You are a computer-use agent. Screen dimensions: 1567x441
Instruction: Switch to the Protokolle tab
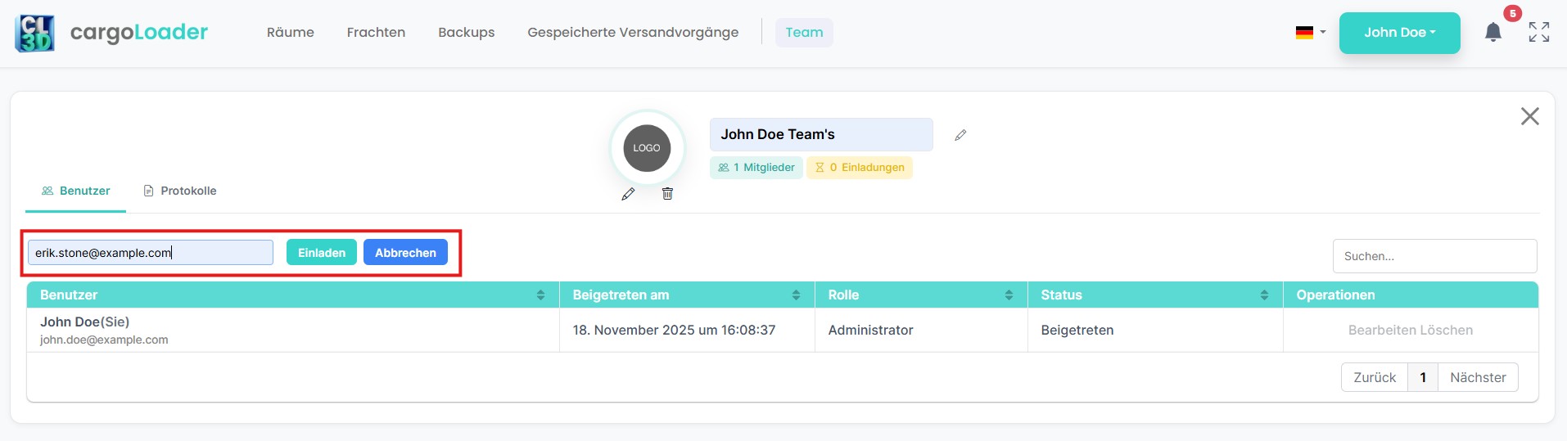click(180, 191)
